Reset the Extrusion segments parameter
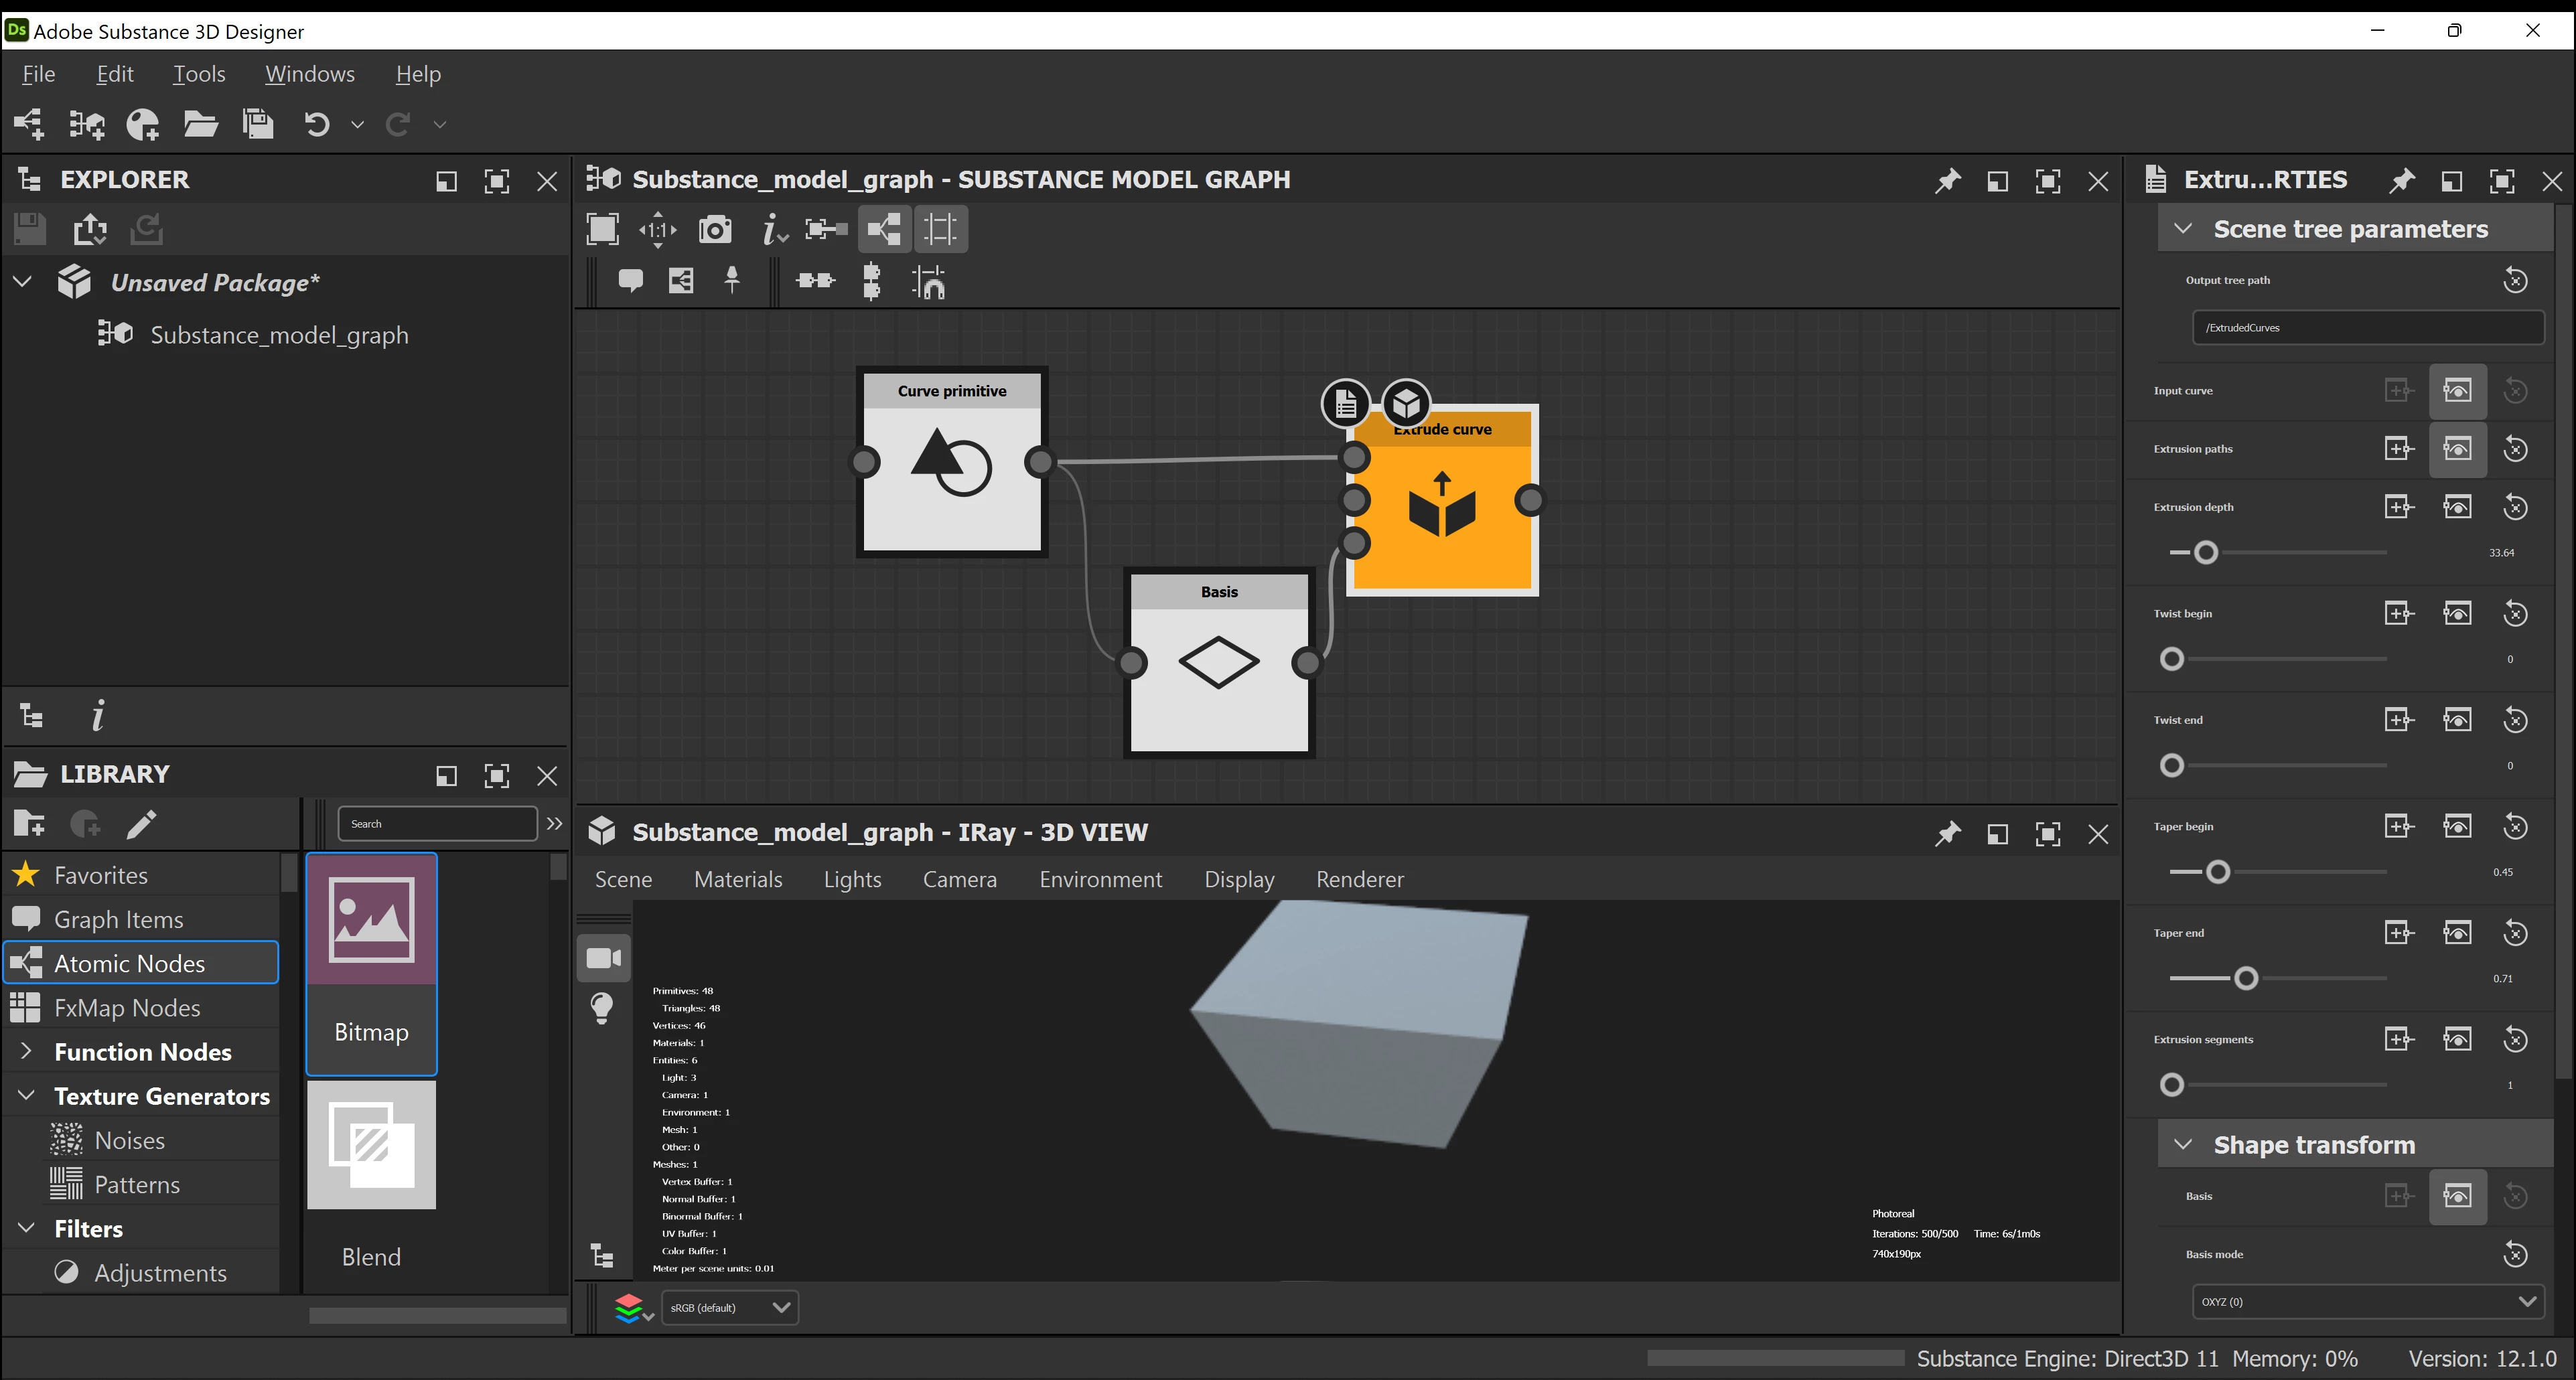 pyautogui.click(x=2515, y=1040)
